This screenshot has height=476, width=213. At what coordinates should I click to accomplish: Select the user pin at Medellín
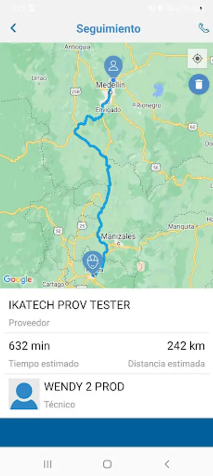point(113,67)
